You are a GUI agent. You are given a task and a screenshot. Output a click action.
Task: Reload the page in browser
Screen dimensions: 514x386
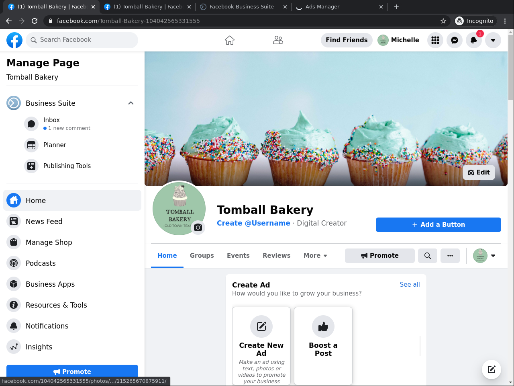point(35,21)
